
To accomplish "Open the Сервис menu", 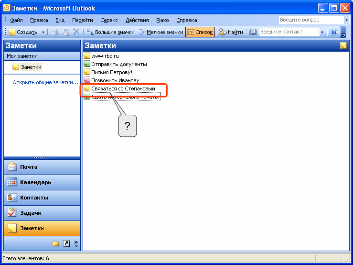I will (109, 20).
